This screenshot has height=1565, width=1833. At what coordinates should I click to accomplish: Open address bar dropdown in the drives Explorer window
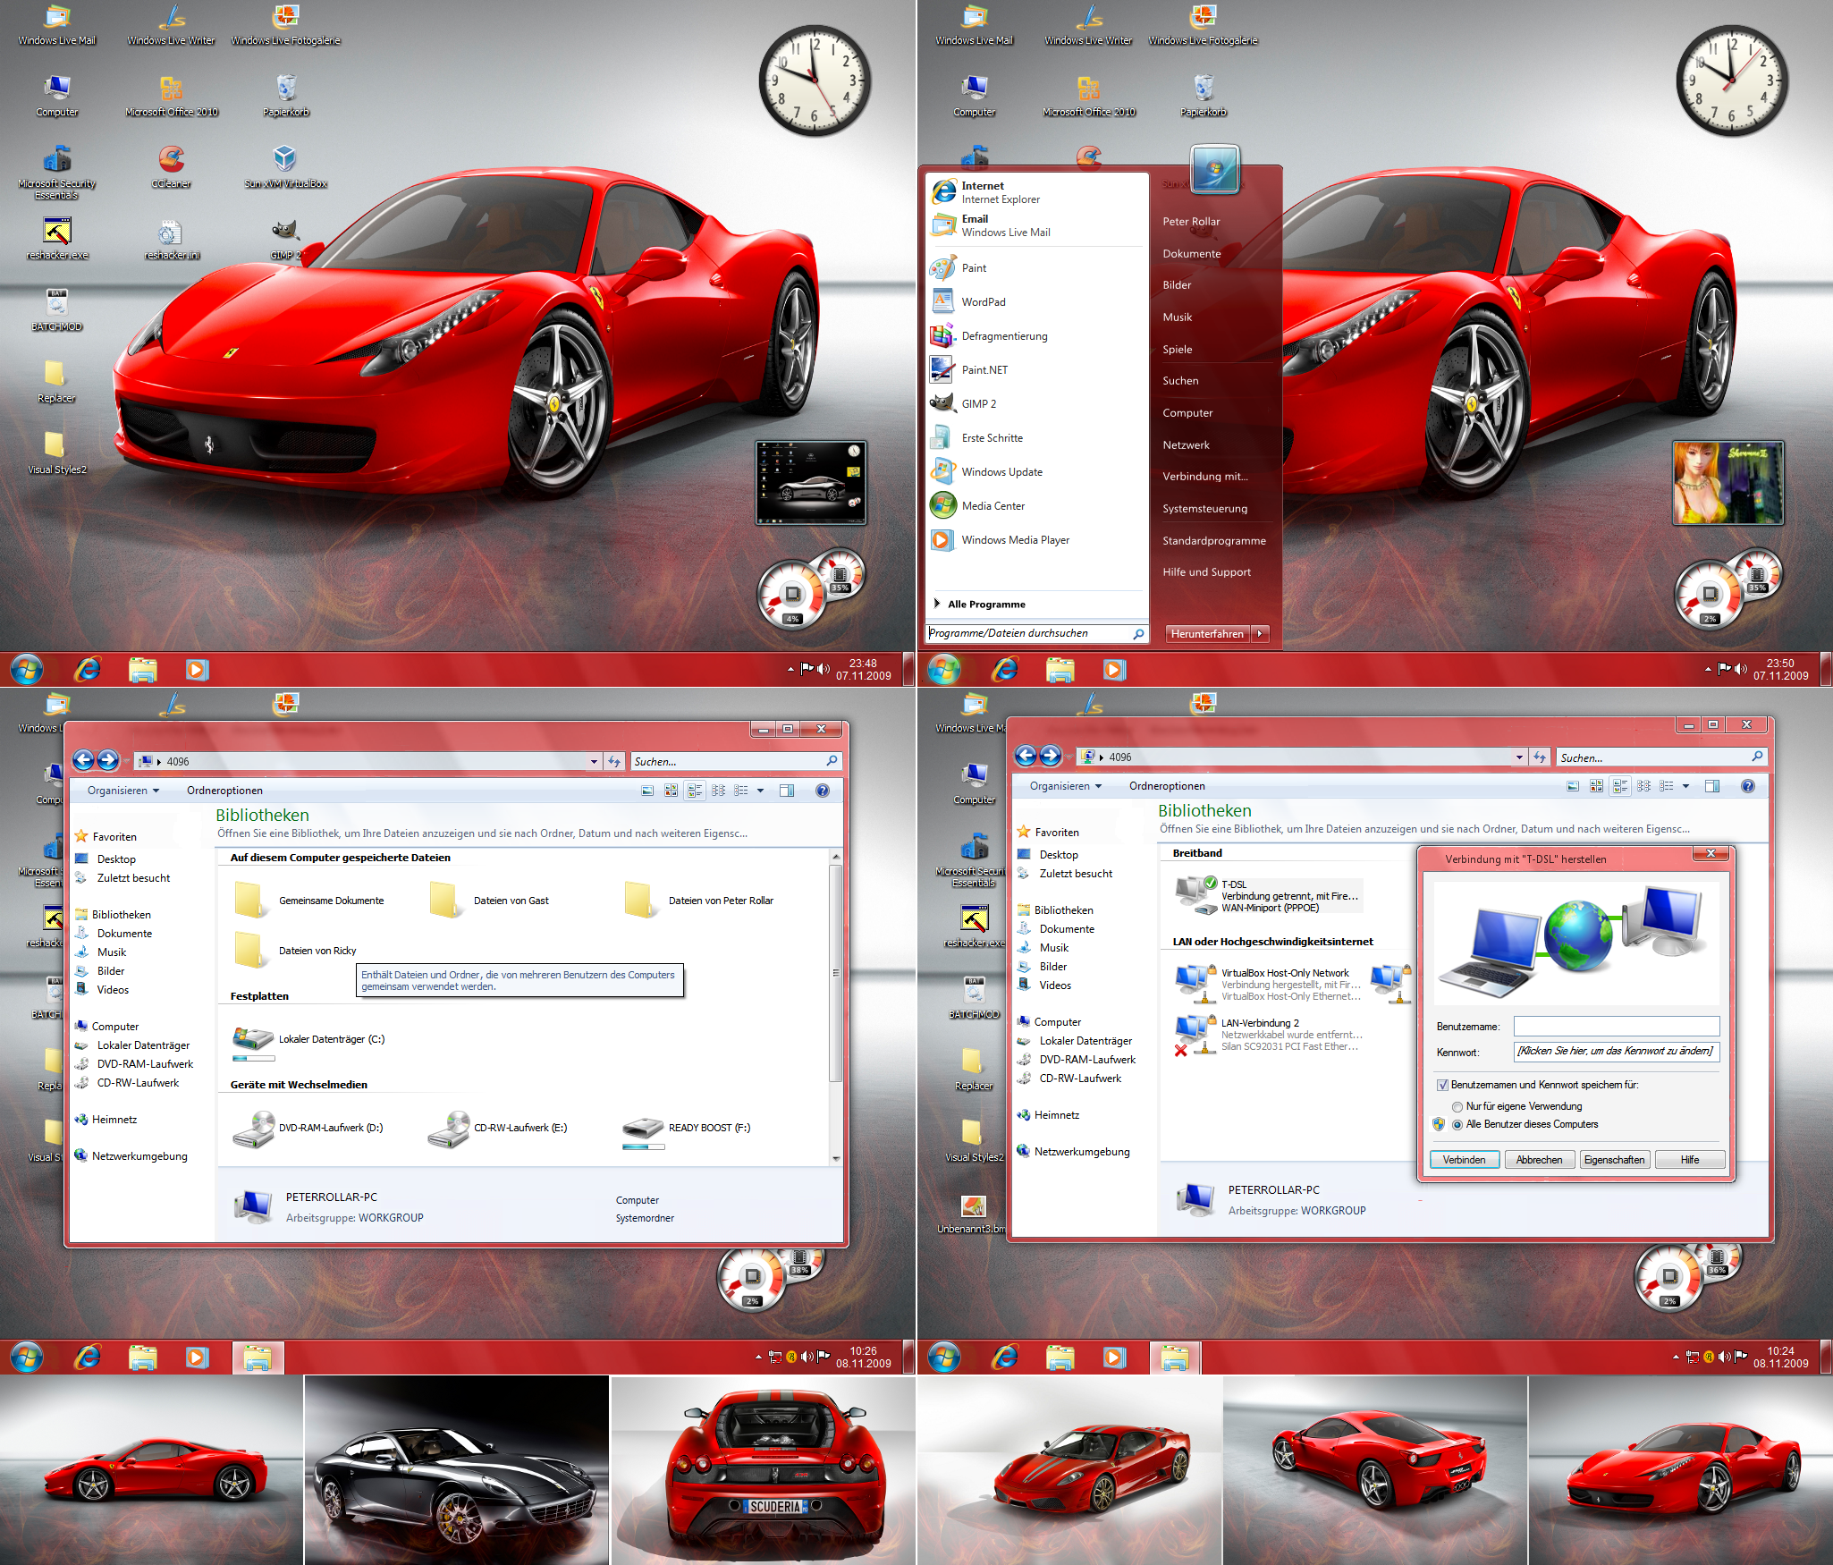point(594,761)
